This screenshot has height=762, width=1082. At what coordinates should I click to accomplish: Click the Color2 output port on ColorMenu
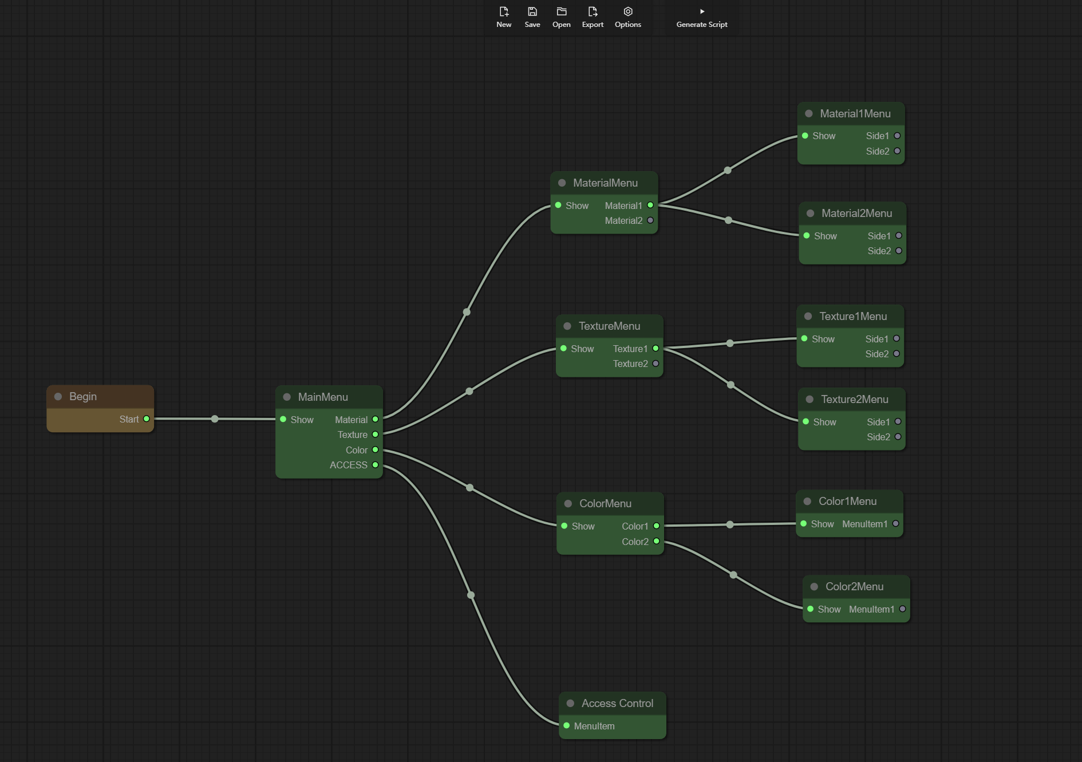click(657, 542)
